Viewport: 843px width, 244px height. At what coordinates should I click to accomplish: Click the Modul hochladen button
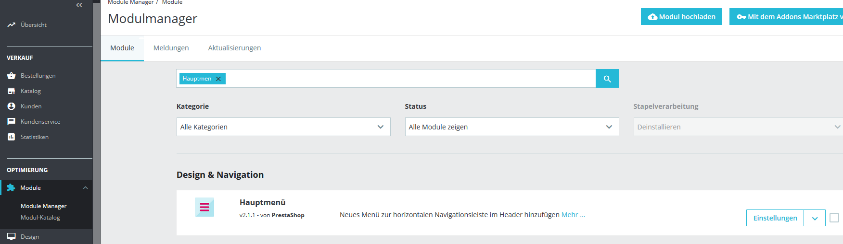[681, 17]
